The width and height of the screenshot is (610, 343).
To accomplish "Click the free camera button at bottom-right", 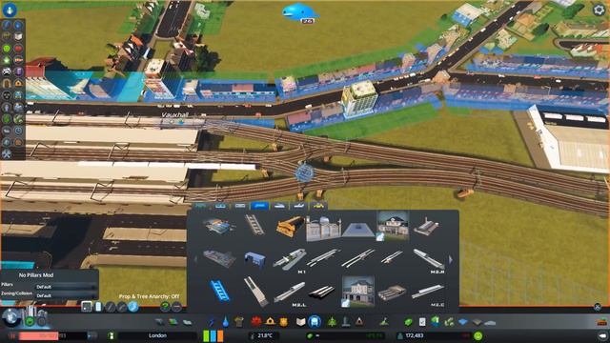I will pos(602,335).
